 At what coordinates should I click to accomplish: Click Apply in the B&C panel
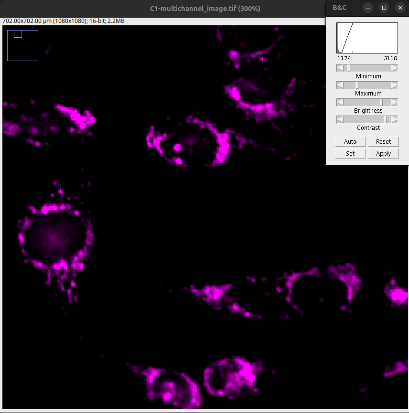(x=383, y=154)
